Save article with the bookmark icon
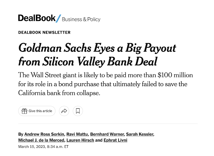This screenshot has height=156, width=214. pos(78,111)
